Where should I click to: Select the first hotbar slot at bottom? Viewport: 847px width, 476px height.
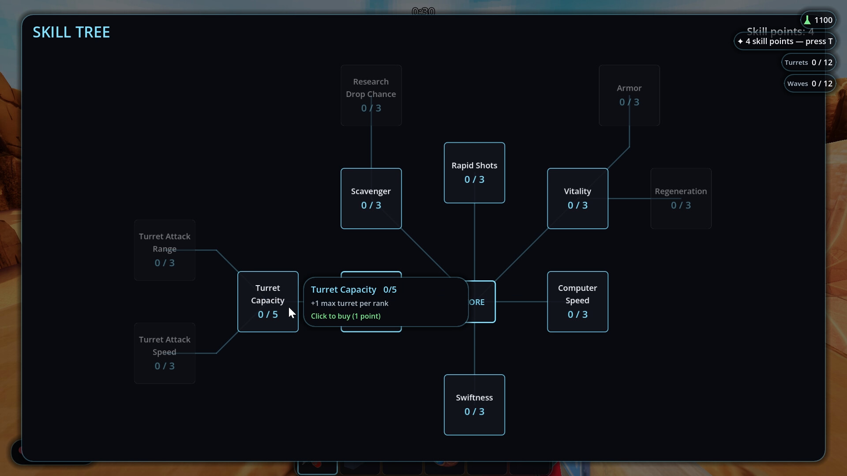pyautogui.click(x=318, y=467)
